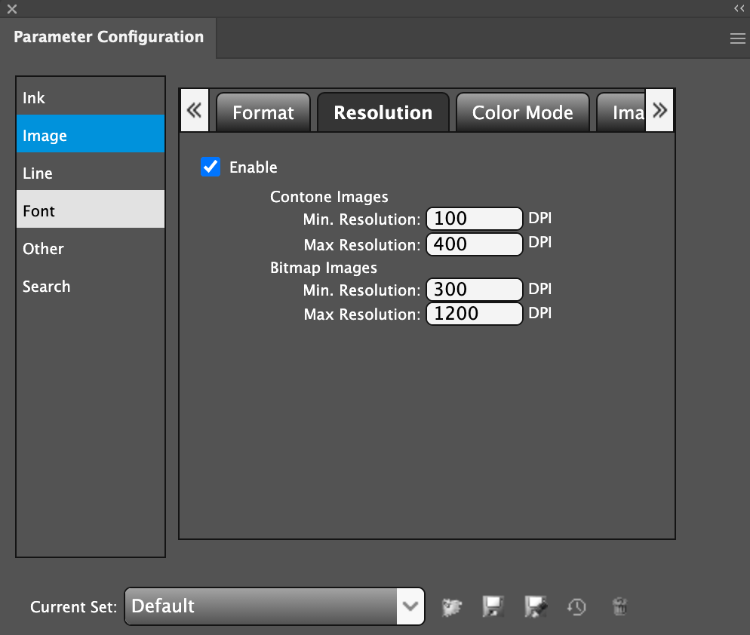Open the panel hamburger menu
This screenshot has height=635, width=750.
coord(737,39)
